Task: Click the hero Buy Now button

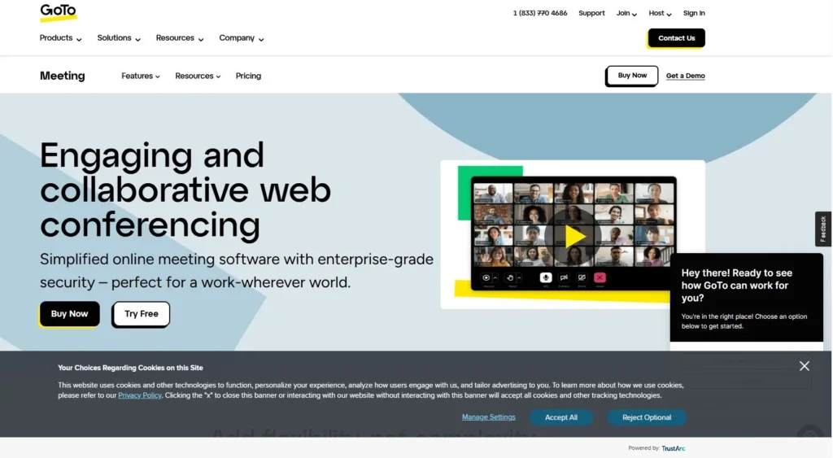Action: (70, 314)
